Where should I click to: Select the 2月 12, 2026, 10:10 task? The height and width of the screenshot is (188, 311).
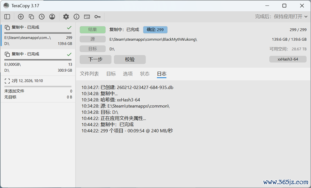click(x=38, y=89)
